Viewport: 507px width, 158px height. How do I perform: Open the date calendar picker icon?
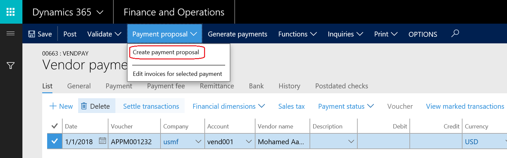point(103,141)
